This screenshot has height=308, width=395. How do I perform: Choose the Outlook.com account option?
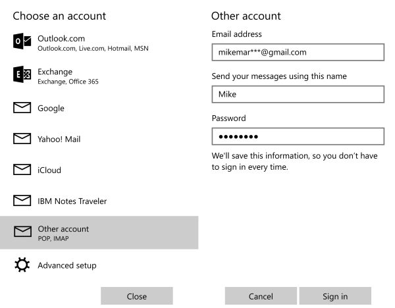pos(99,42)
